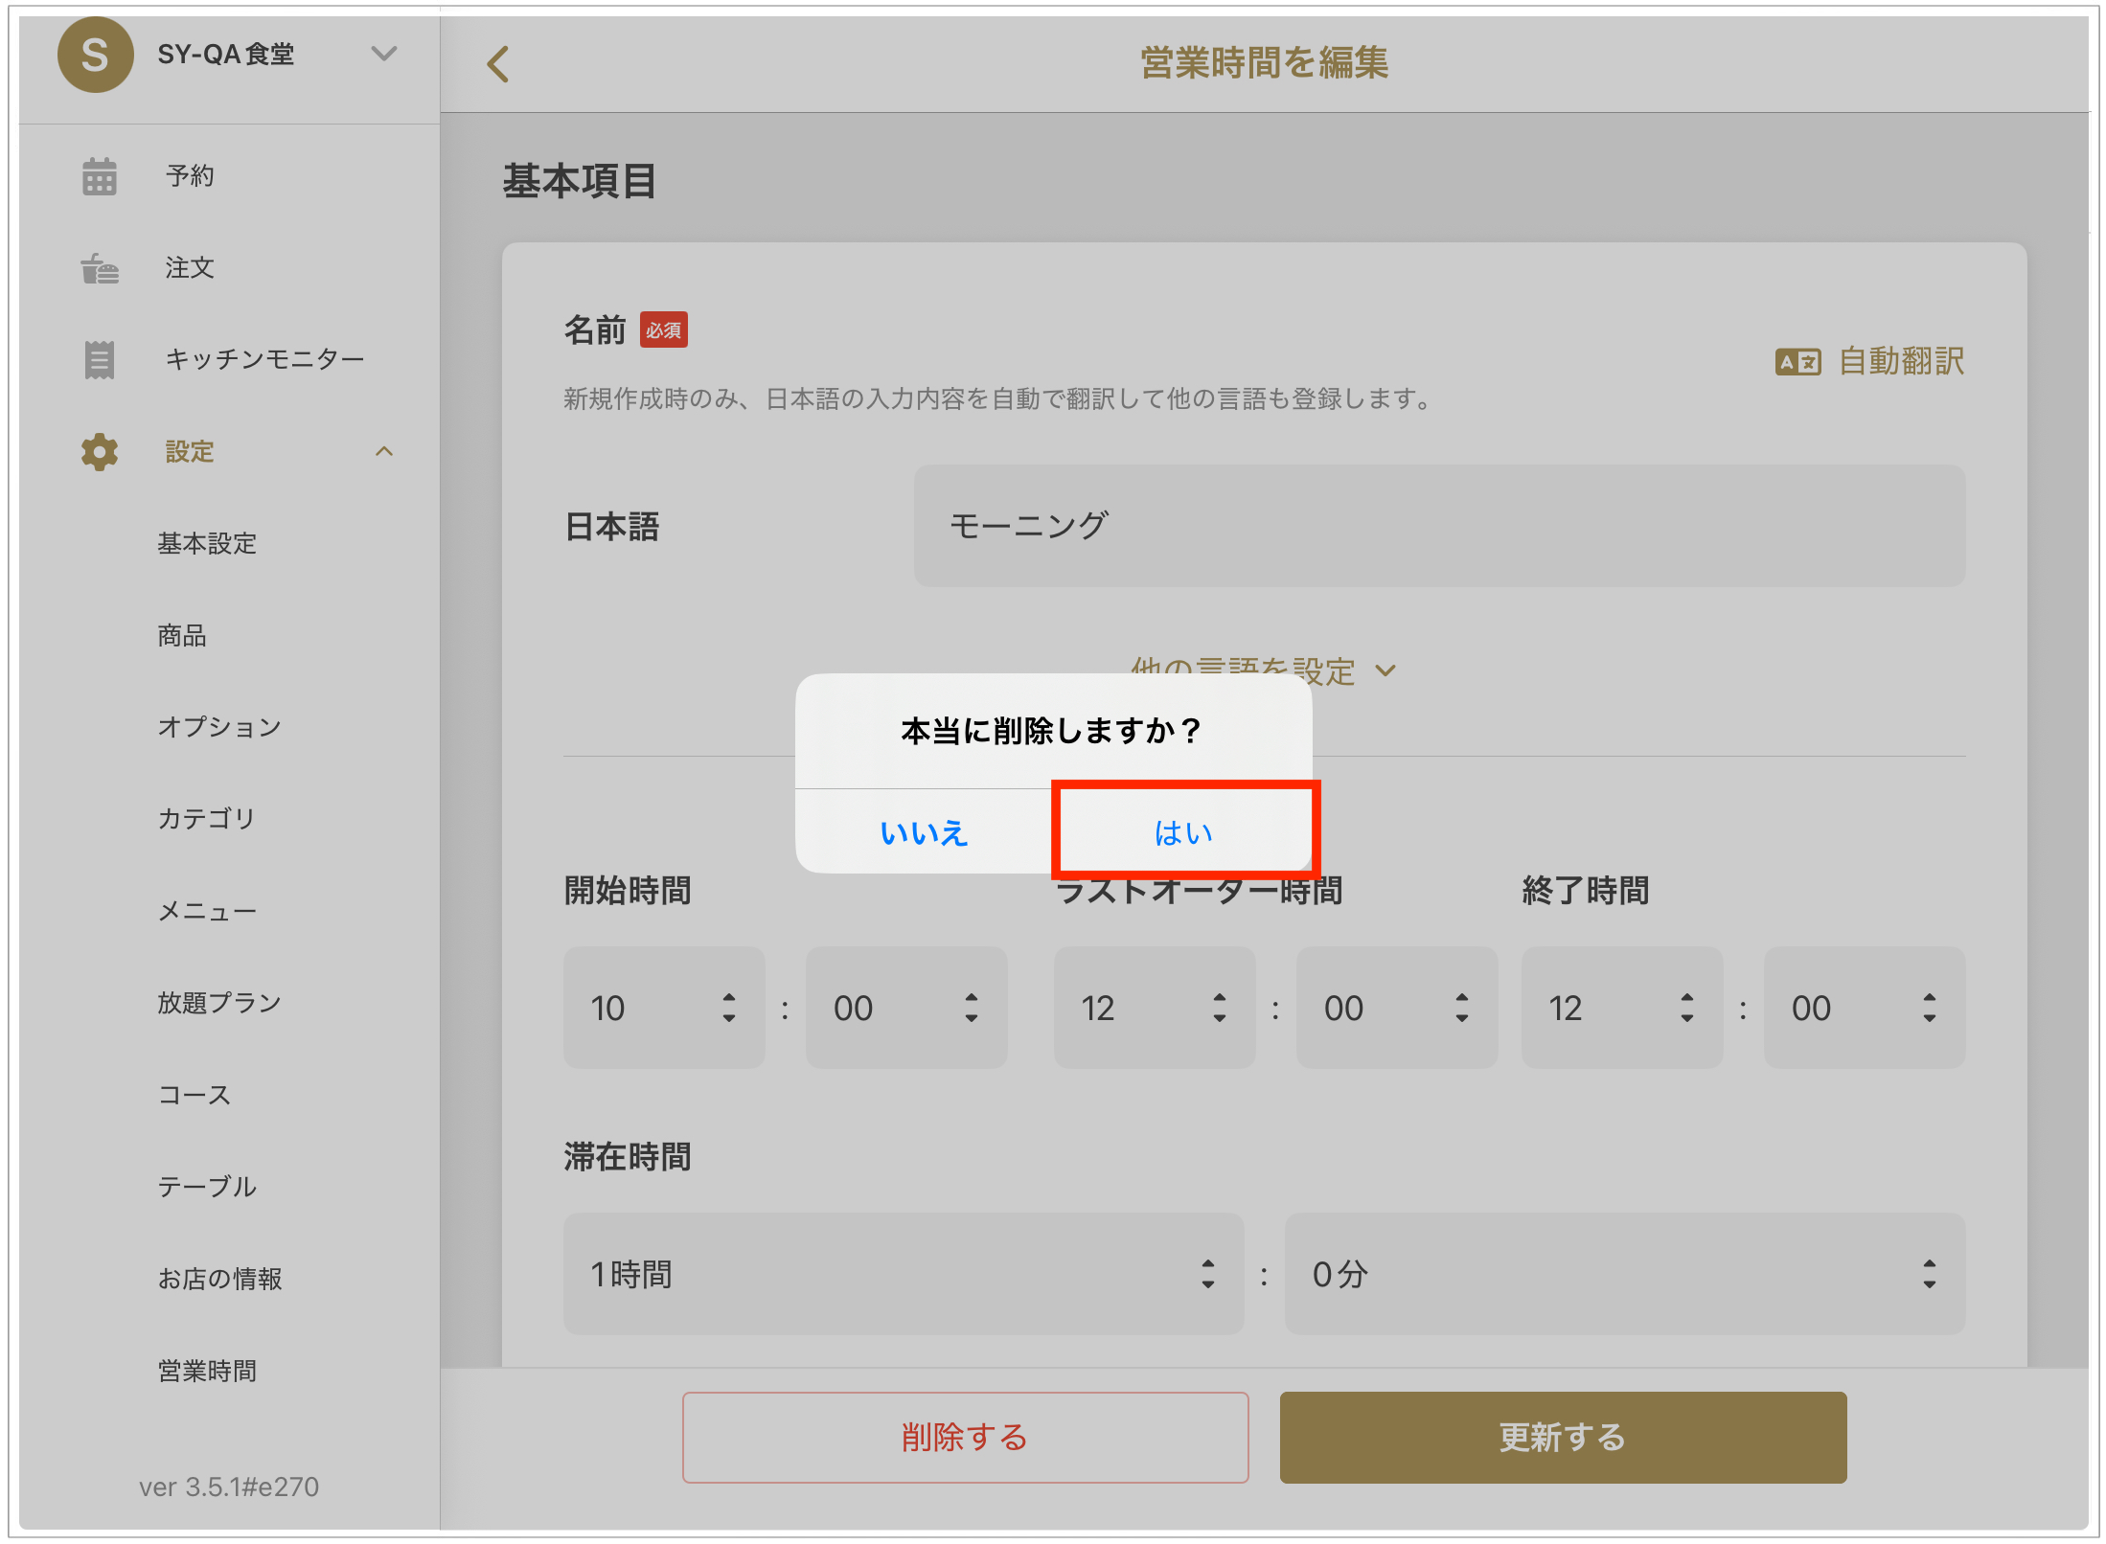Image resolution: width=2106 pixels, height=1544 pixels.
Task: Click the food order icon for 注文
Action: 99,268
